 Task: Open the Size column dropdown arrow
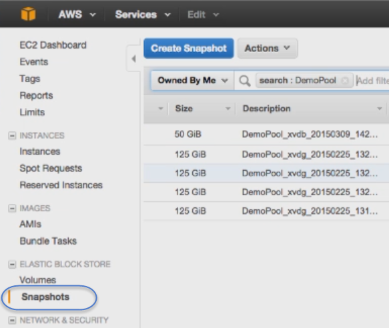(228, 109)
